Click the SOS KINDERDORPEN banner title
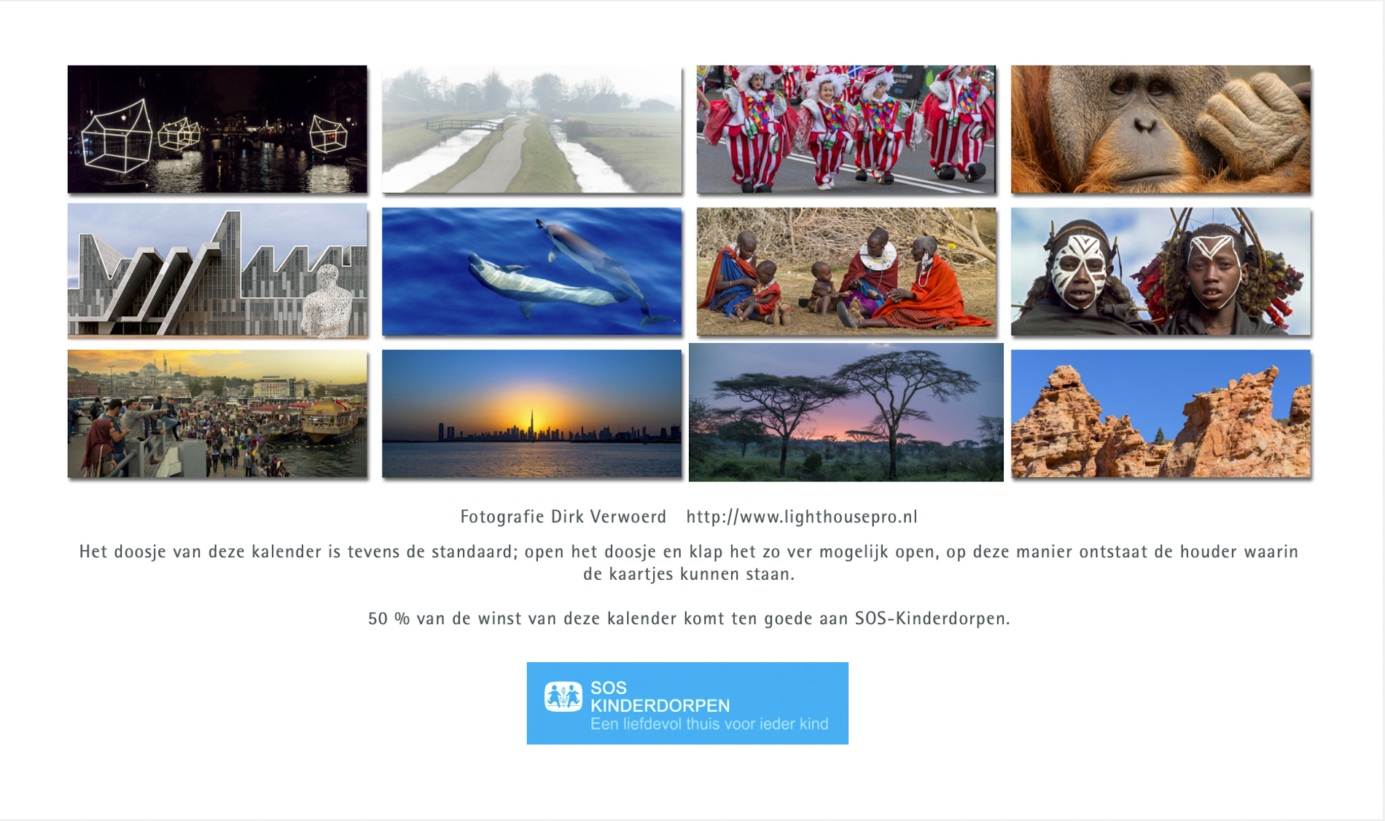Viewport: 1385px width, 821px height. (660, 697)
